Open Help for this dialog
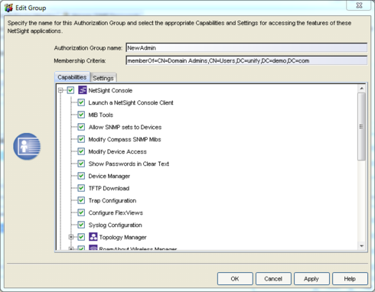375x292 pixels. point(350,279)
